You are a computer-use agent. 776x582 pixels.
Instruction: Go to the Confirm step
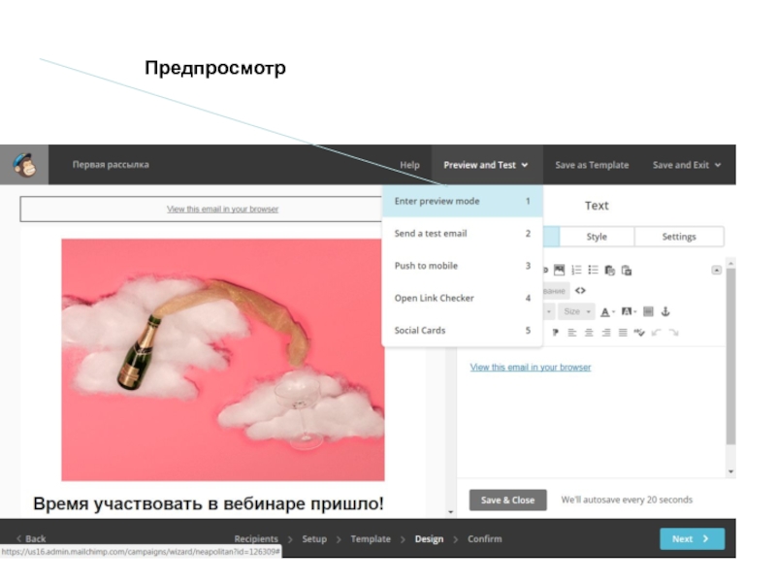pyautogui.click(x=484, y=538)
